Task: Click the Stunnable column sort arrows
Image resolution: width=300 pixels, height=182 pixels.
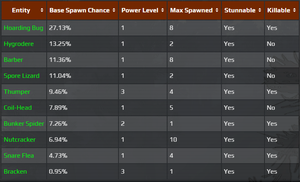Action: [260, 10]
